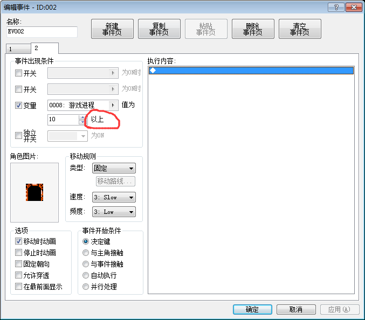Click the help question mark button

click(336, 8)
